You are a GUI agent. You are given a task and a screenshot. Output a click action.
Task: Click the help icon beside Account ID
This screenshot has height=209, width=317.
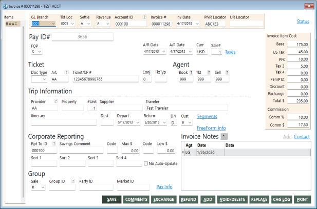tap(144, 17)
